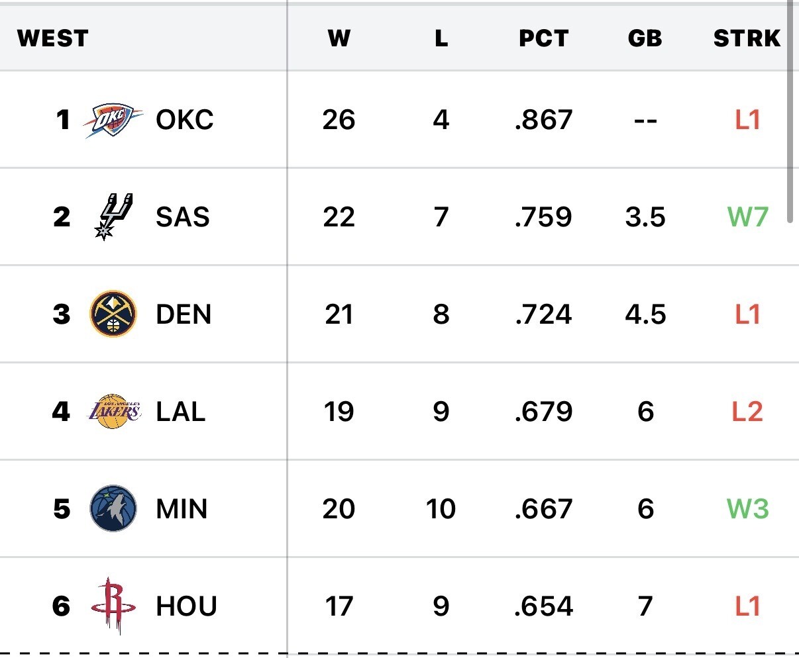Click the OKC Thunder team logo
Screen dimensions: 799x658
pos(113,120)
